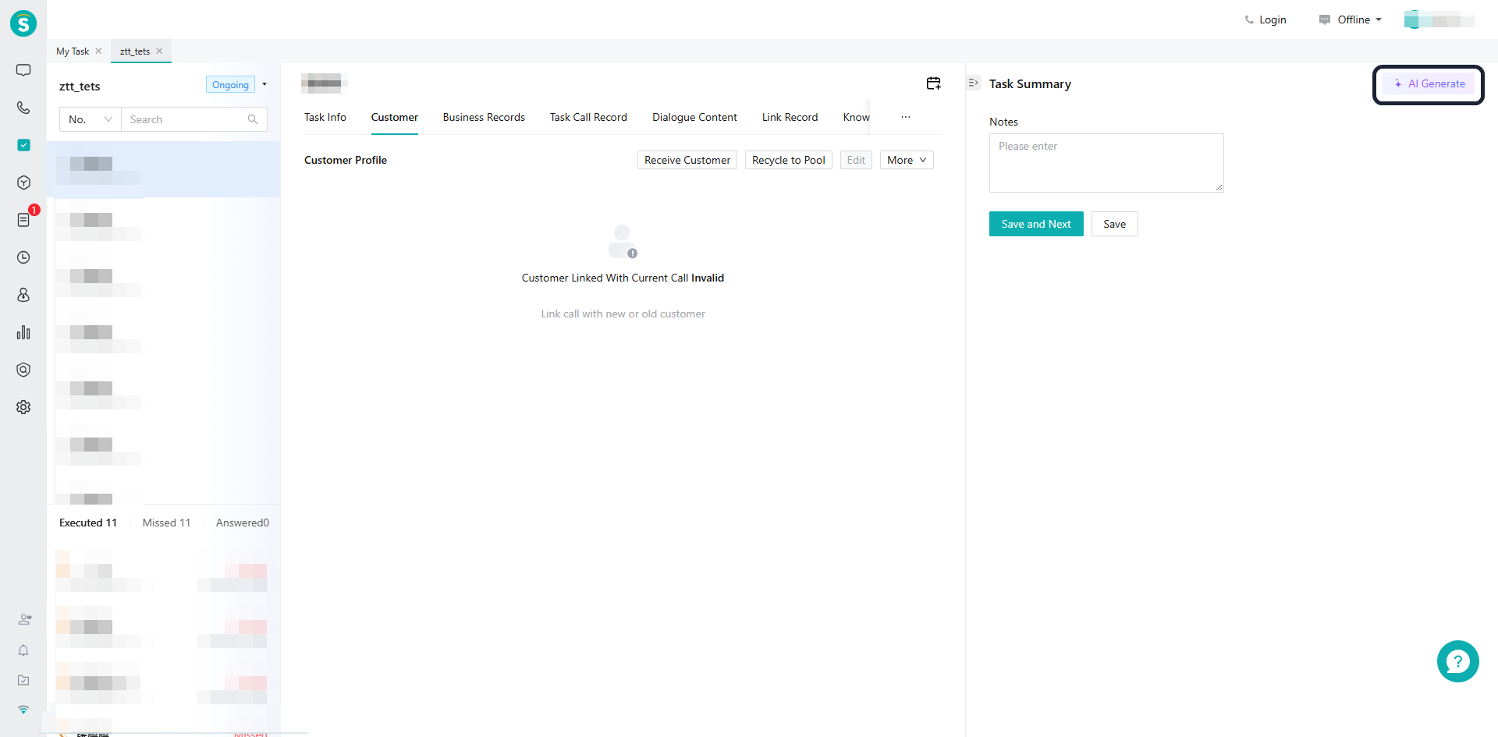Open the Offline status dropdown

click(x=1351, y=19)
